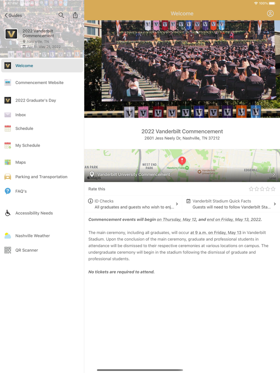
Task: Tap the Thursday, May 12 date link
Action: coord(177,220)
